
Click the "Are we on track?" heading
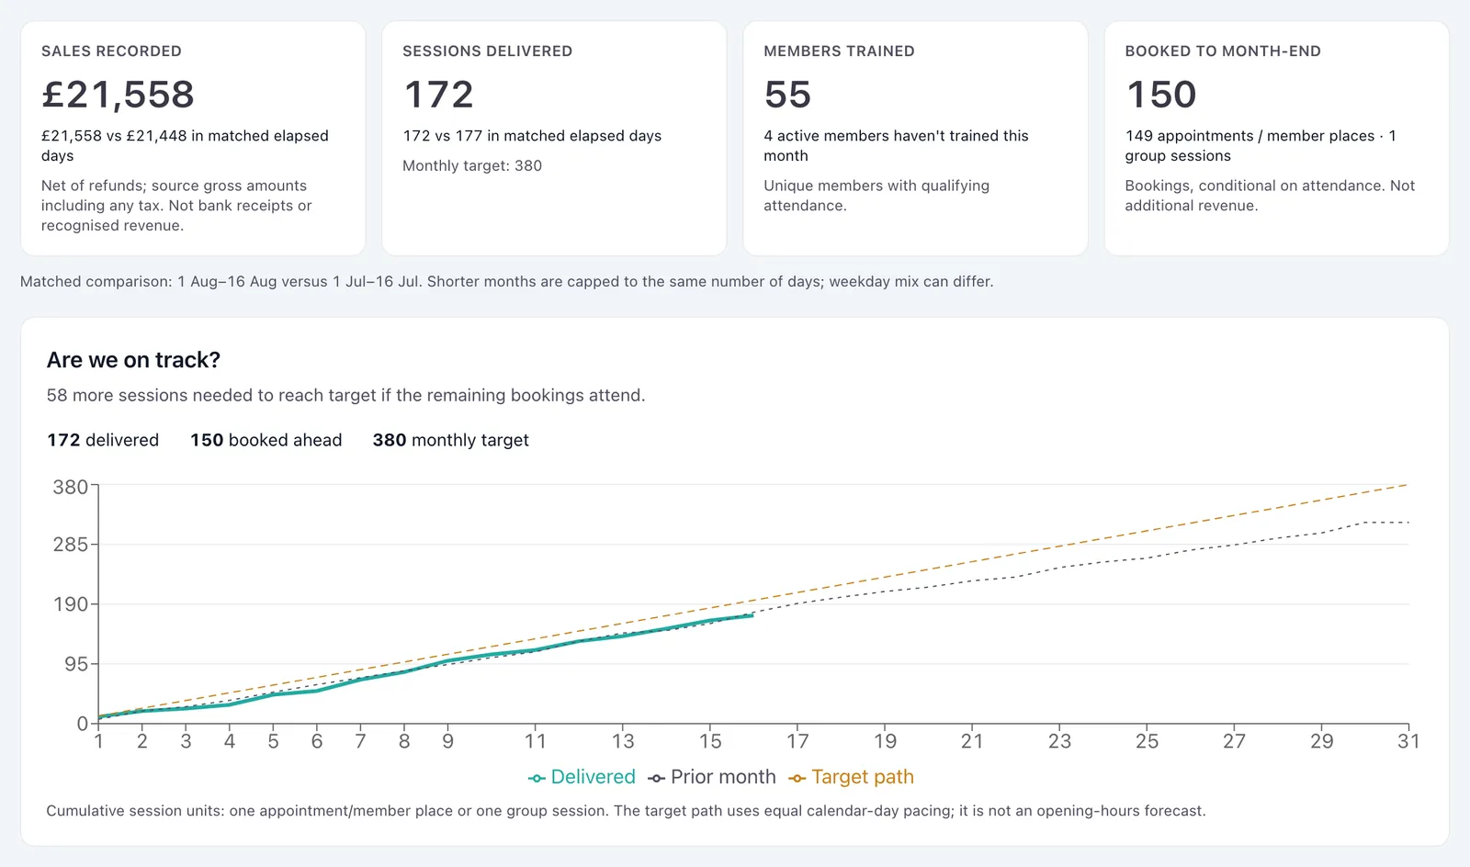click(133, 360)
